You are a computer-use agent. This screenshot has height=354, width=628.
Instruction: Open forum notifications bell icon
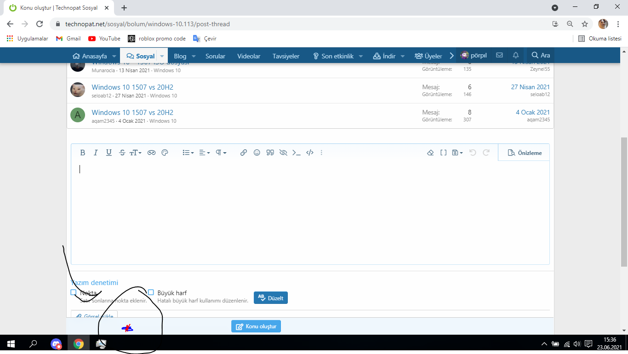point(516,56)
